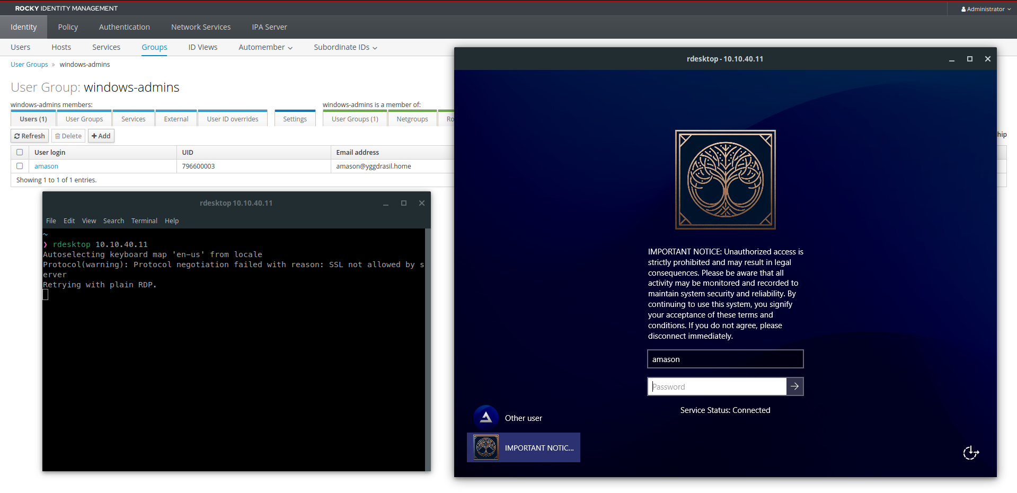Add a user to windows-admins
This screenshot has width=1017, height=493.
[101, 136]
